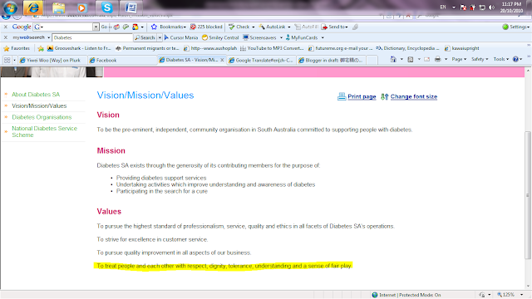The width and height of the screenshot is (532, 299).
Task: Click the Action Center flag tray icon
Action: pos(463,7)
